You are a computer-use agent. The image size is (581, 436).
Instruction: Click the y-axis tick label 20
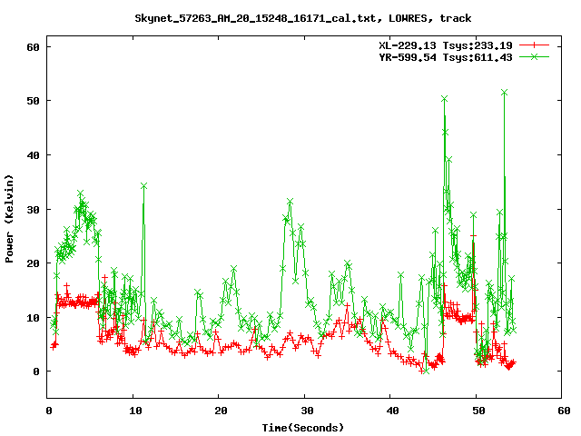pos(33,263)
